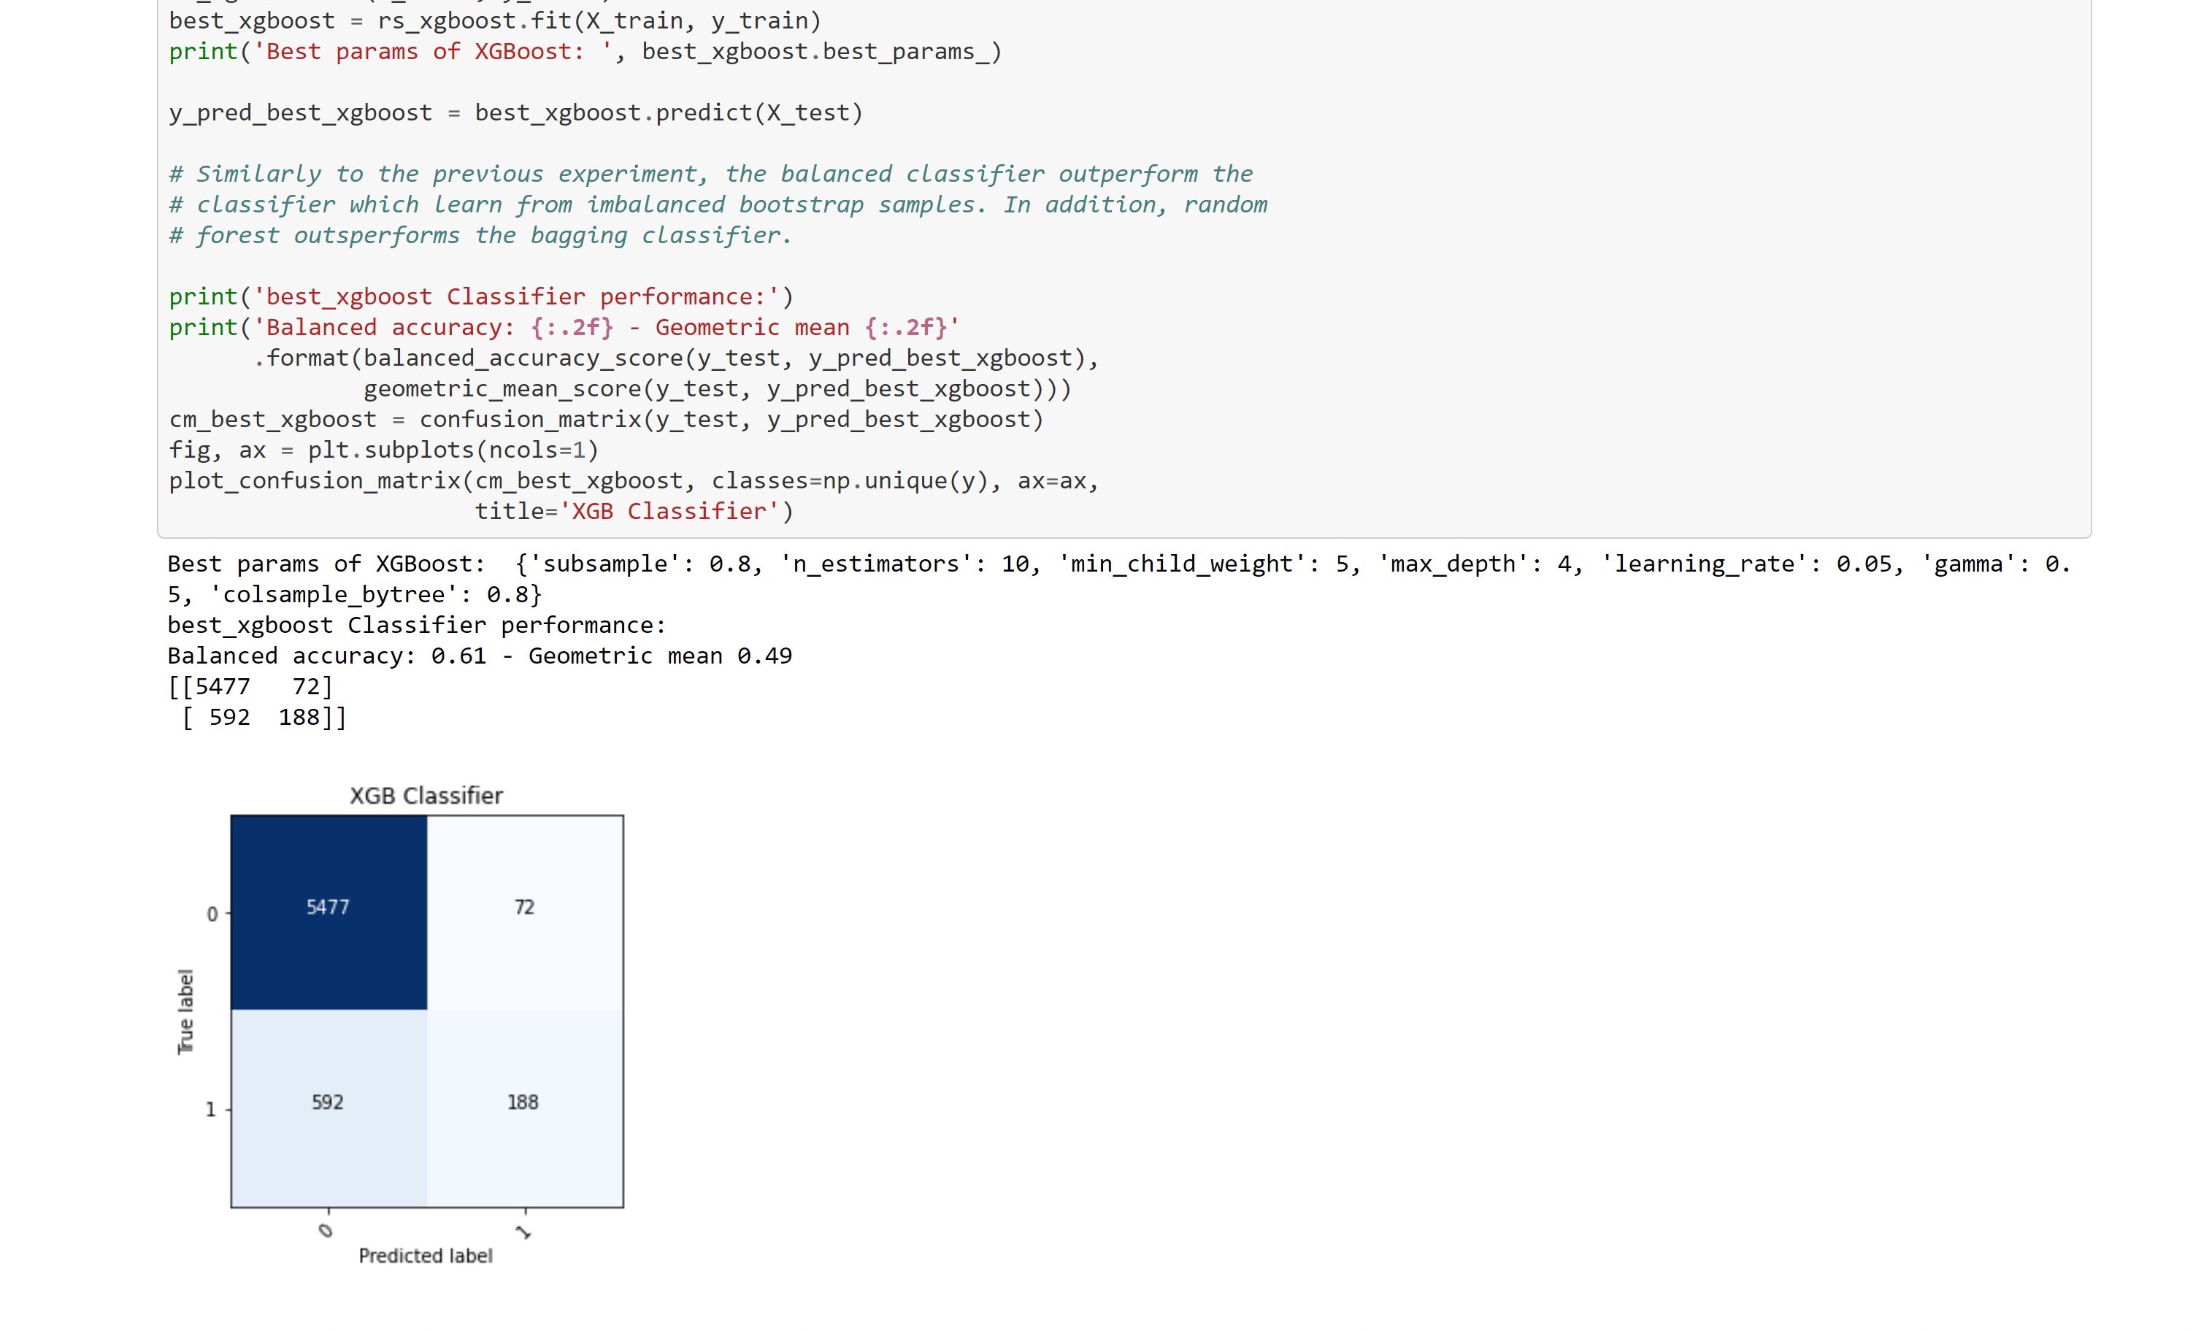Click the 'Predicted label' axis text
The image size is (2193, 1333).
pyautogui.click(x=426, y=1256)
